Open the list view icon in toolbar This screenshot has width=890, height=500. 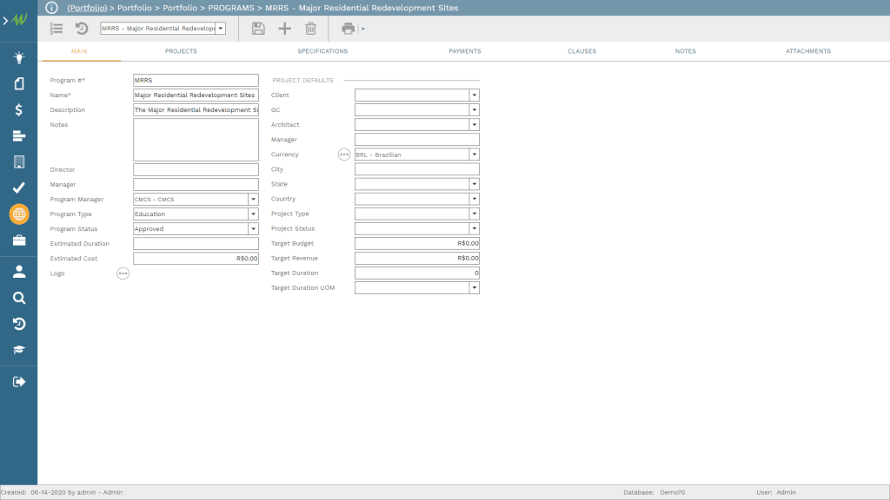[x=56, y=29]
